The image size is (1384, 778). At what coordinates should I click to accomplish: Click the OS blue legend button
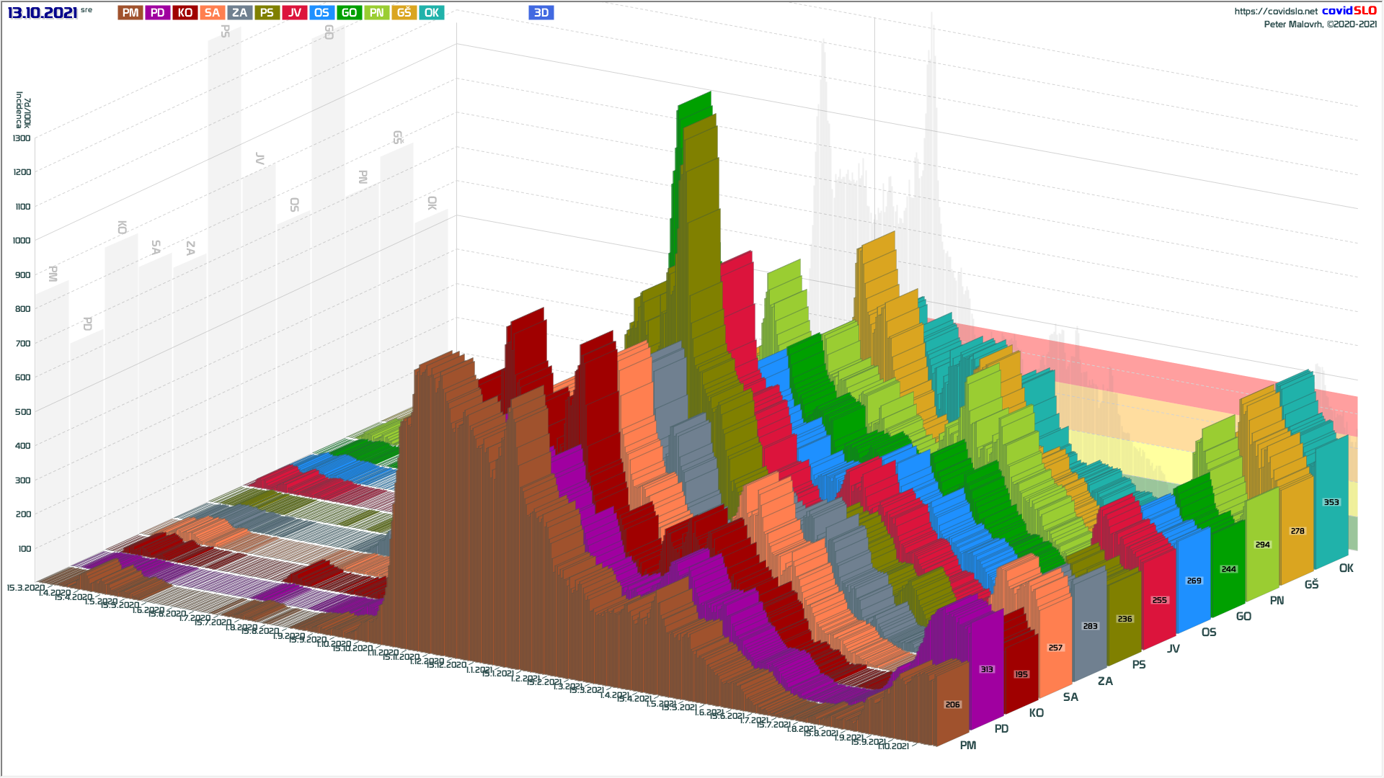point(321,13)
